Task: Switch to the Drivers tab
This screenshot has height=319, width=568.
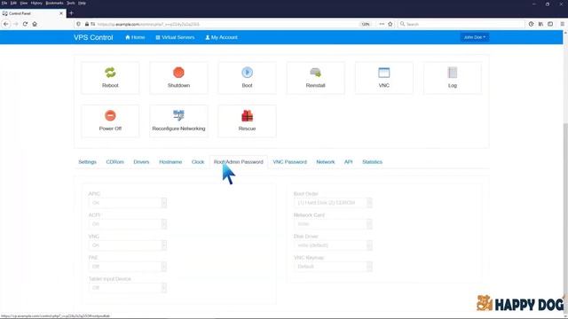Action: 141,161
